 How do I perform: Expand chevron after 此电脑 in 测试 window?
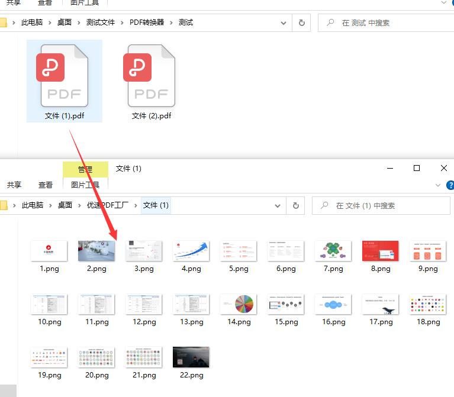[50, 22]
